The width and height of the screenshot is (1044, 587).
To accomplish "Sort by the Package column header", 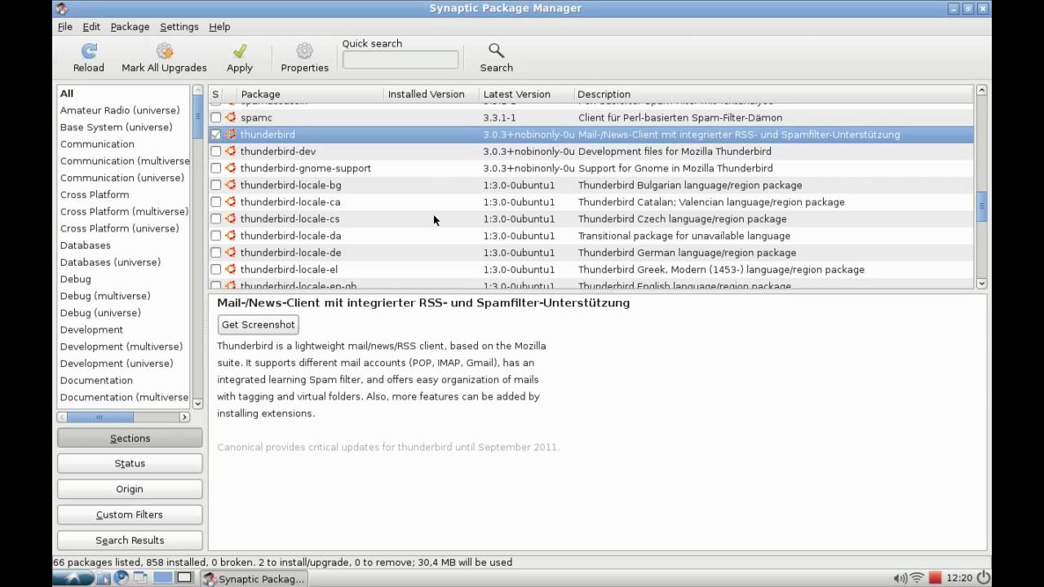I will tap(310, 95).
